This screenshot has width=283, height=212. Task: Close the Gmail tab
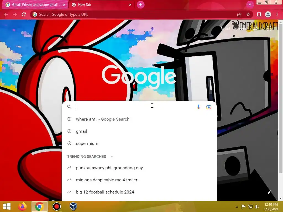point(64,5)
